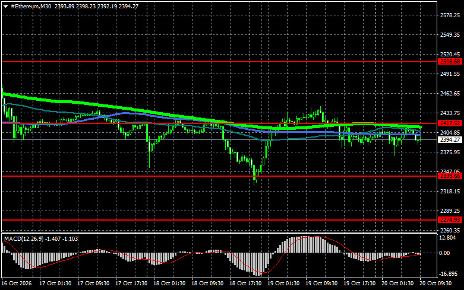Click the MACD scale value -16.895
Image resolution: width=464 pixels, height=290 pixels.
pyautogui.click(x=447, y=274)
